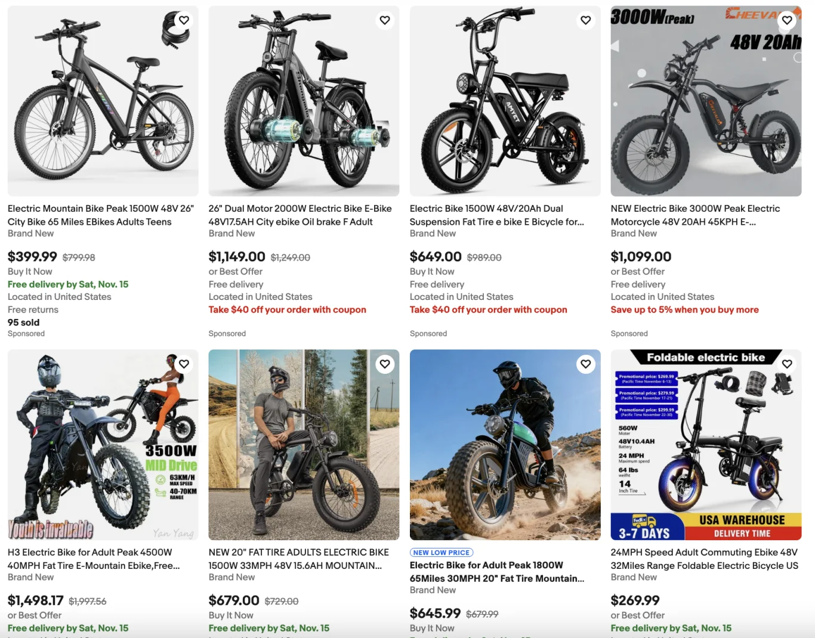The width and height of the screenshot is (815, 638).
Task: Click the $399.99 price
Action: [32, 257]
